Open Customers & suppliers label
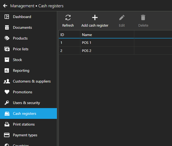Viewport: 172px width, 146px height. point(32,81)
